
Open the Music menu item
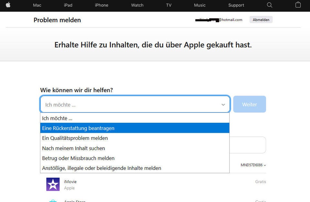(200, 5)
